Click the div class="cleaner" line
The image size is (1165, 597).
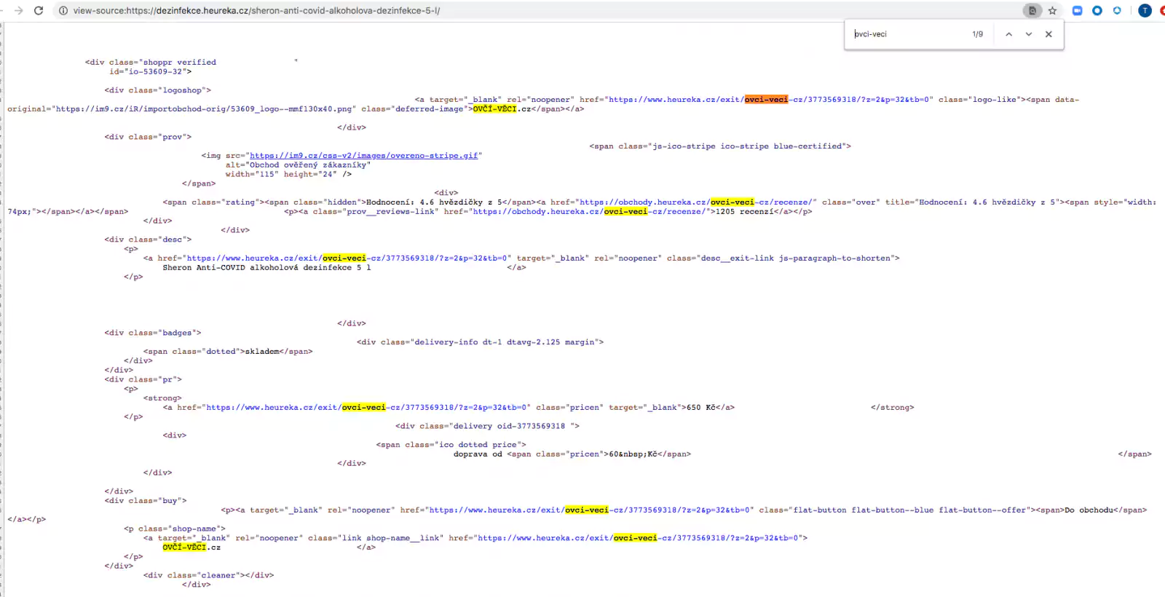[x=208, y=575]
